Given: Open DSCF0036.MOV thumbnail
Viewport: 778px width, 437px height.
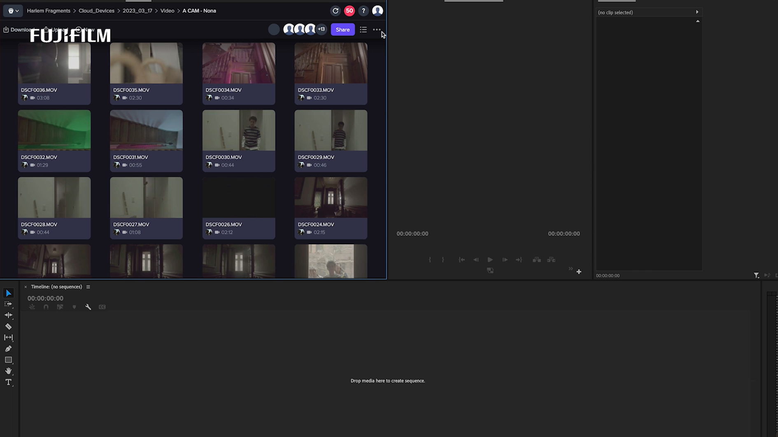Looking at the screenshot, I should (x=54, y=63).
